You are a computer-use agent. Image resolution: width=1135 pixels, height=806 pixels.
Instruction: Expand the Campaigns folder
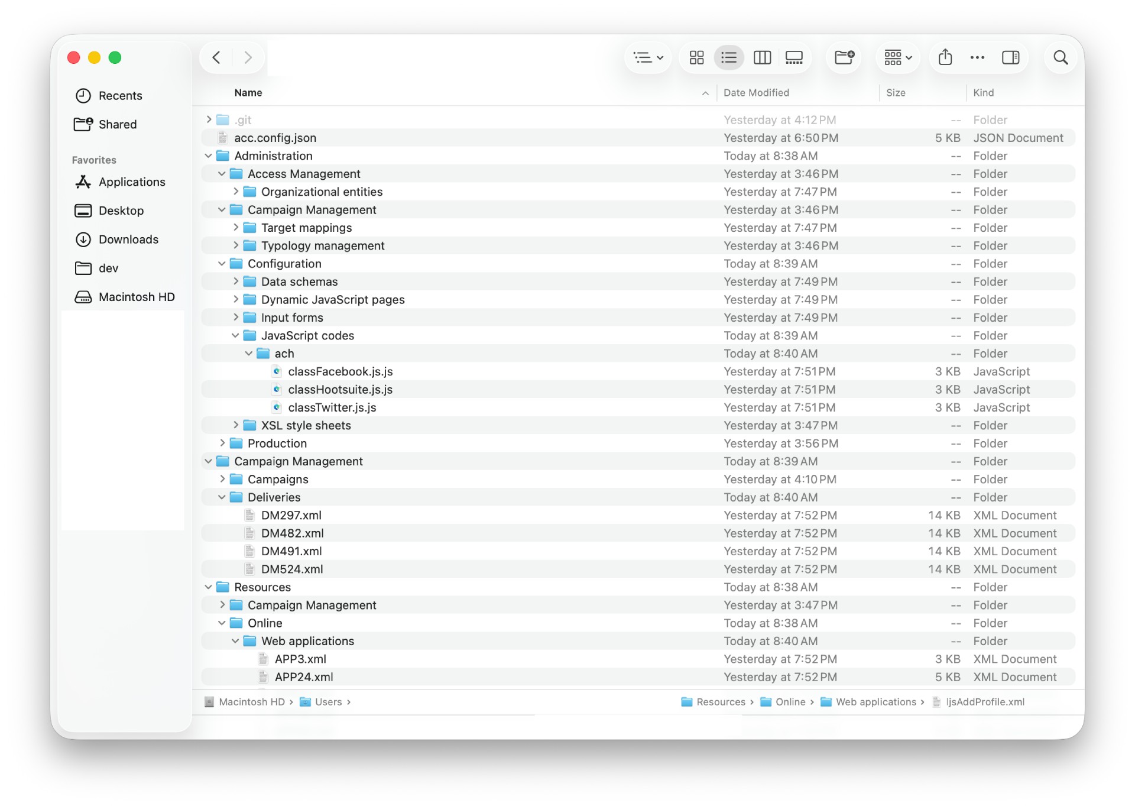pos(222,479)
